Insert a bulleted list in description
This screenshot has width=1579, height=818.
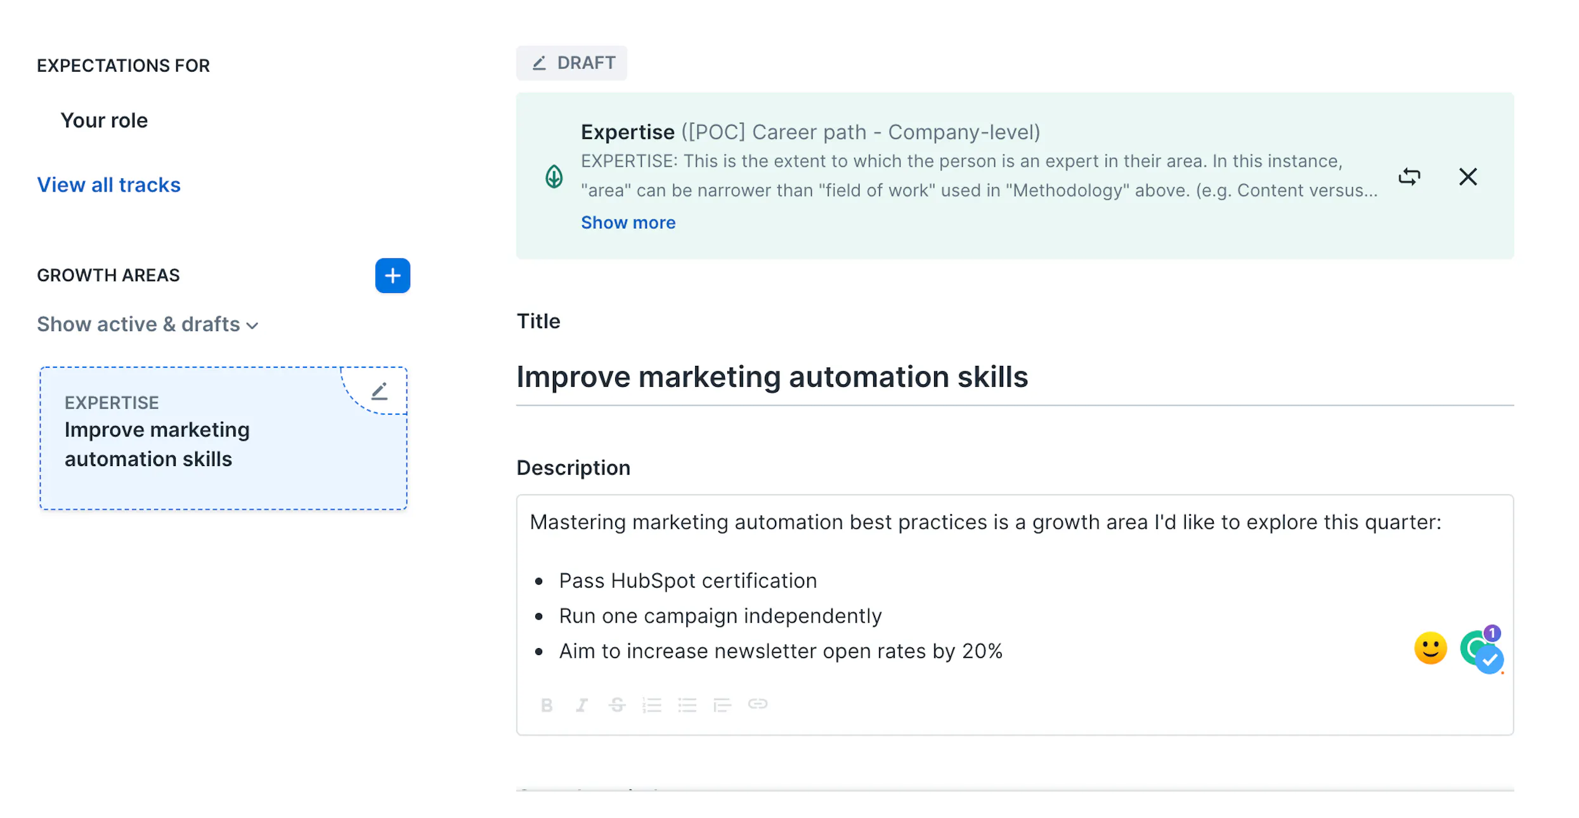pyautogui.click(x=687, y=704)
